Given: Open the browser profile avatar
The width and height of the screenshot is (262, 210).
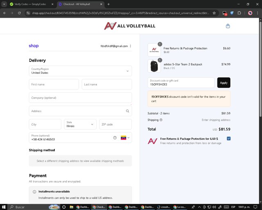Looking at the screenshot, I should [250, 13].
